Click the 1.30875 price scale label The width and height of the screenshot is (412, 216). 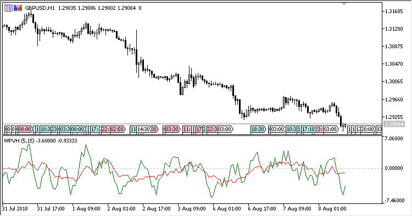tap(394, 47)
